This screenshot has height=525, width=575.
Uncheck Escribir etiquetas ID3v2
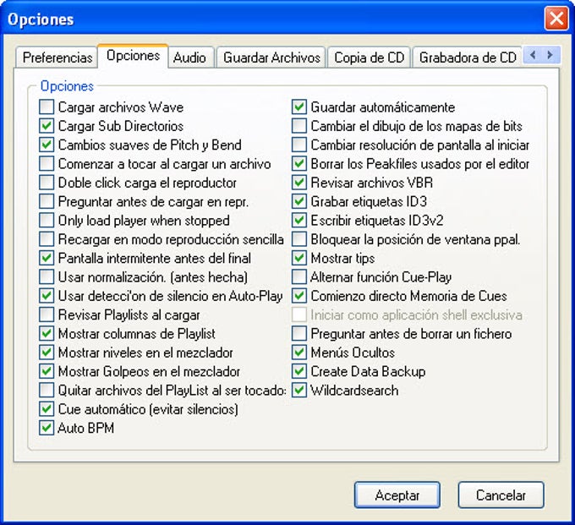(299, 221)
